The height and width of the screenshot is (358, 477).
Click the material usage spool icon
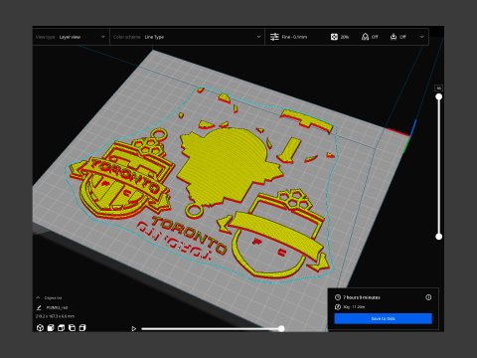point(338,307)
